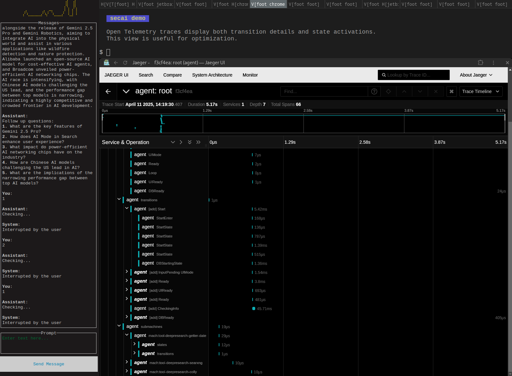The width and height of the screenshot is (512, 376).
Task: Open the Compare page in Jaeger nav
Action: [172, 75]
